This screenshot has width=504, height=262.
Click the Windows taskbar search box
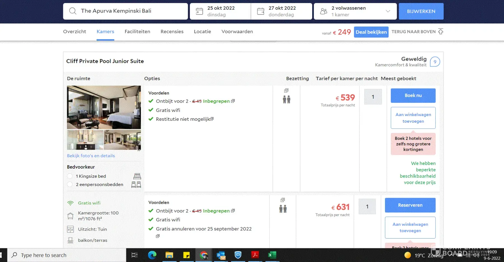(x=67, y=255)
